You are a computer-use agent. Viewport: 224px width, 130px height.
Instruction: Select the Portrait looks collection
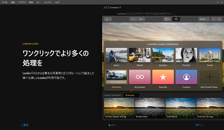pos(186,55)
